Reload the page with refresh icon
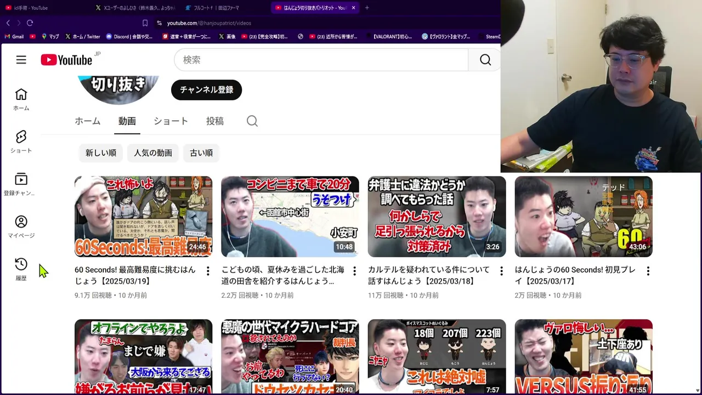This screenshot has height=395, width=702. tap(30, 23)
